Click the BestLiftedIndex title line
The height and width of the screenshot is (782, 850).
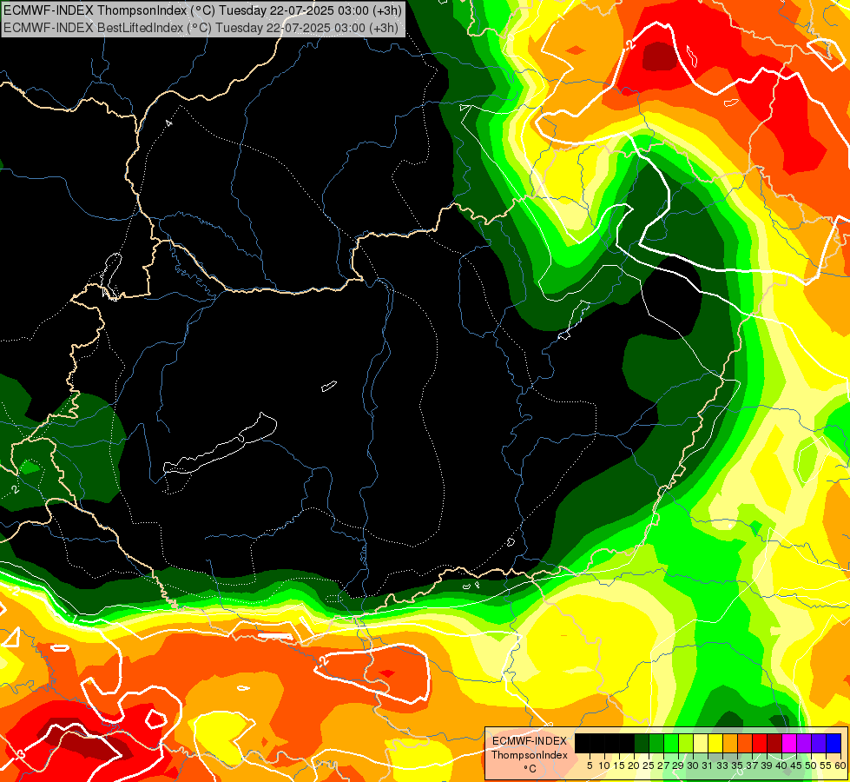coord(201,28)
